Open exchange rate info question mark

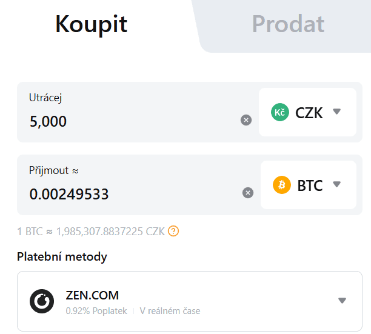(173, 231)
